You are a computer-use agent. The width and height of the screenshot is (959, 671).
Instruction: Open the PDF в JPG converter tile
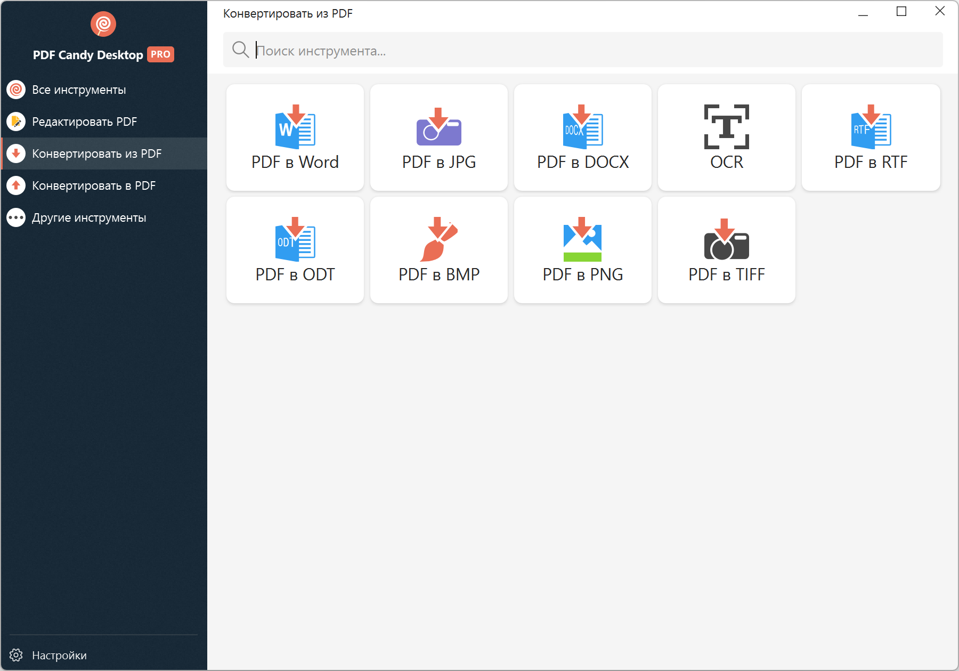point(439,138)
